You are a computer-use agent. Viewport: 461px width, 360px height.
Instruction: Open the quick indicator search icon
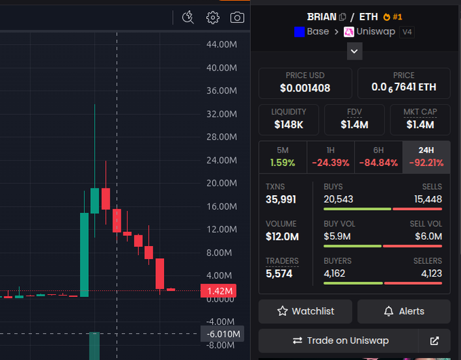188,18
